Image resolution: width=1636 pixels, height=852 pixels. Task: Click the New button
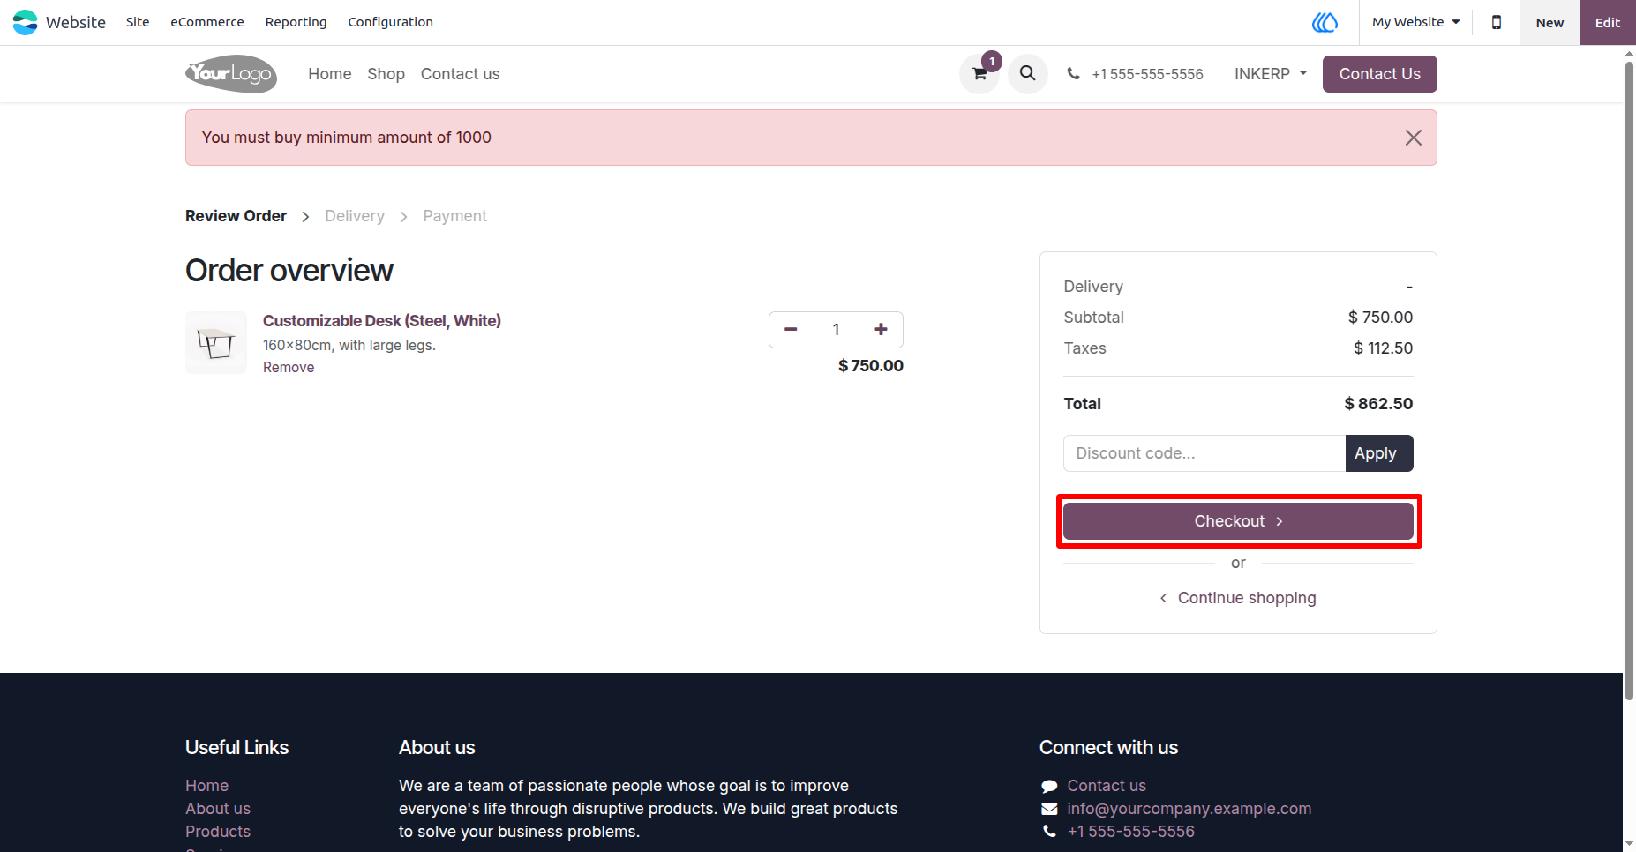click(x=1550, y=22)
